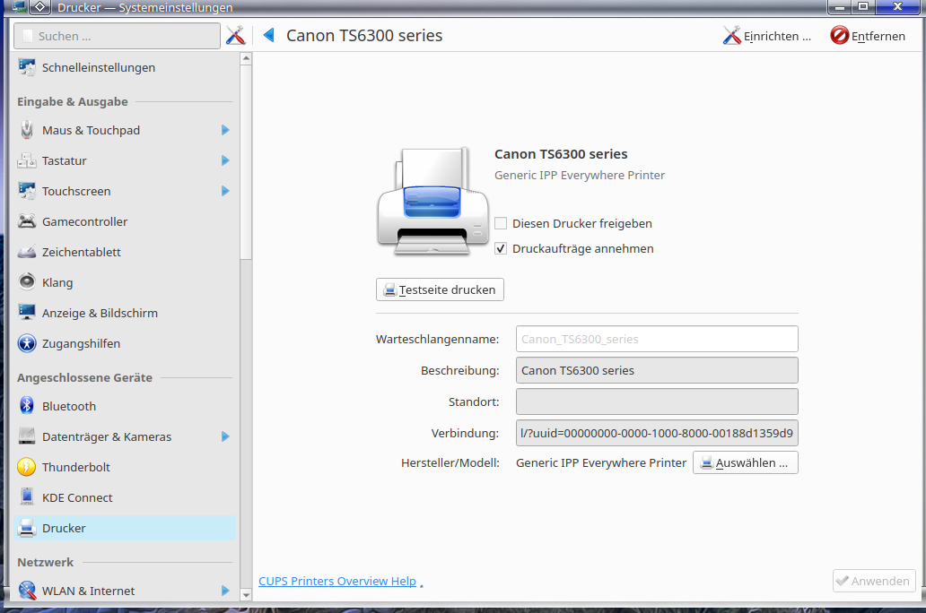Image resolution: width=926 pixels, height=613 pixels.
Task: Expand Tastatur submenu arrow
Action: [x=225, y=160]
